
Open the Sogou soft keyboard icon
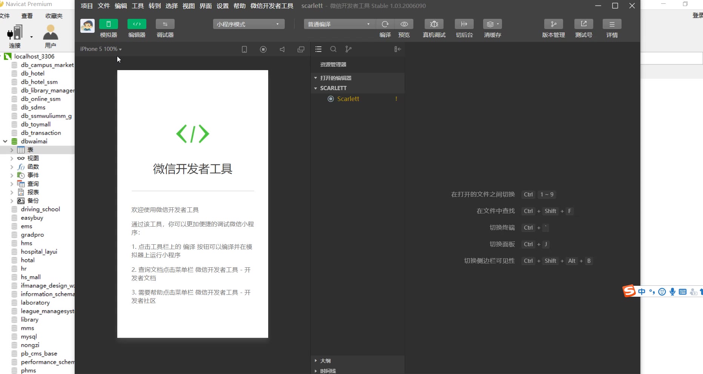click(683, 291)
